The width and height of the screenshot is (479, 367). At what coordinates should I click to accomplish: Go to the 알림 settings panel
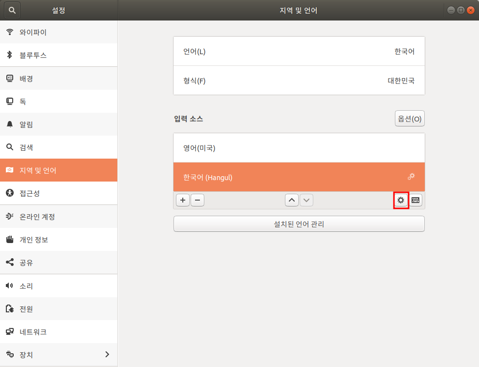[59, 124]
